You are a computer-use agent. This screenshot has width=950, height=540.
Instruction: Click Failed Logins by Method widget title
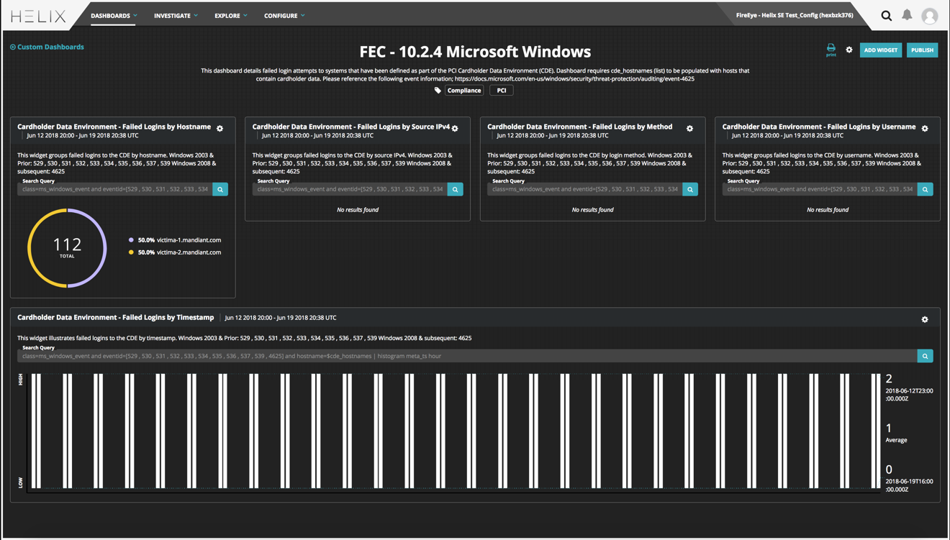click(x=579, y=127)
